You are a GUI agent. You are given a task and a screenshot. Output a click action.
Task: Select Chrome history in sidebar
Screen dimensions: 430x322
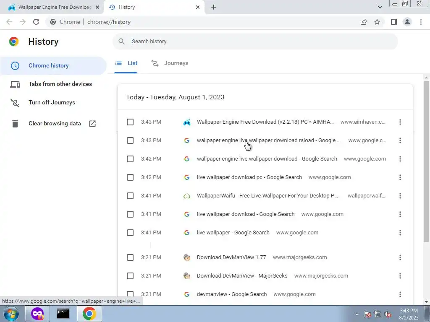(53, 66)
